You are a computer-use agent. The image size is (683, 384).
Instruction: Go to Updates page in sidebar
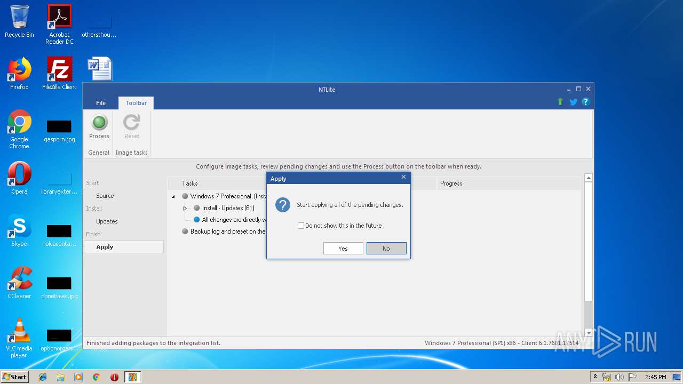[107, 221]
